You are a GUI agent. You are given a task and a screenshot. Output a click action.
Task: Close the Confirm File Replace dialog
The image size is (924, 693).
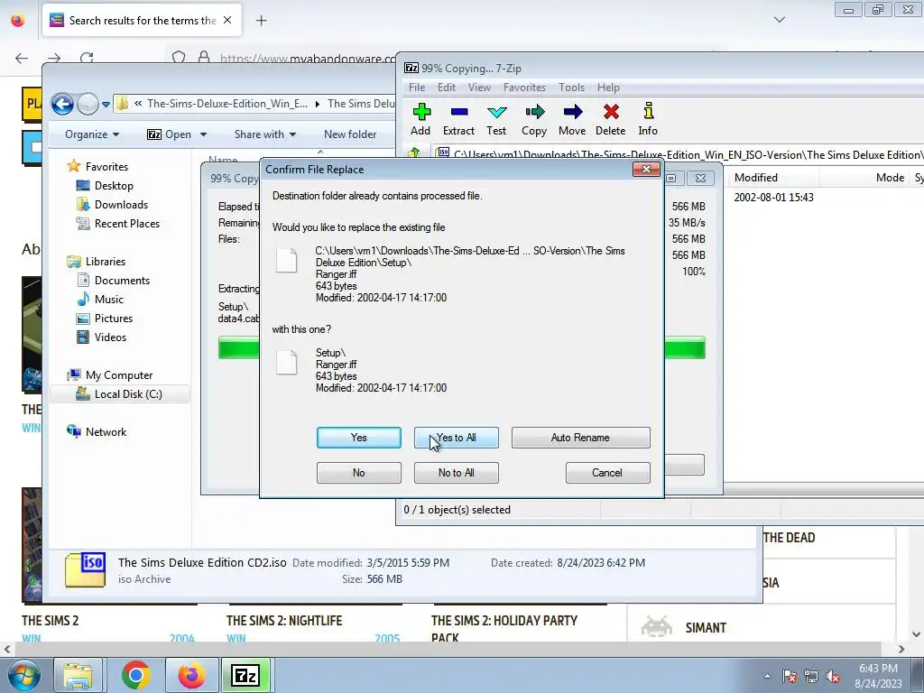646,170
